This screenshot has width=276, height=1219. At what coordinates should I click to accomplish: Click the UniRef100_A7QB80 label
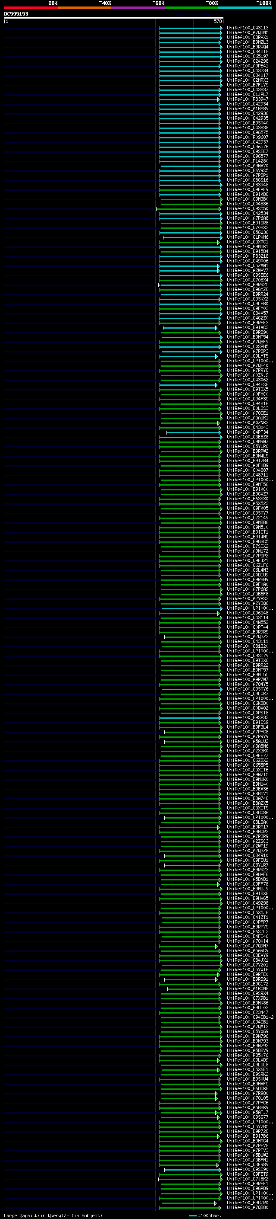click(248, 1207)
